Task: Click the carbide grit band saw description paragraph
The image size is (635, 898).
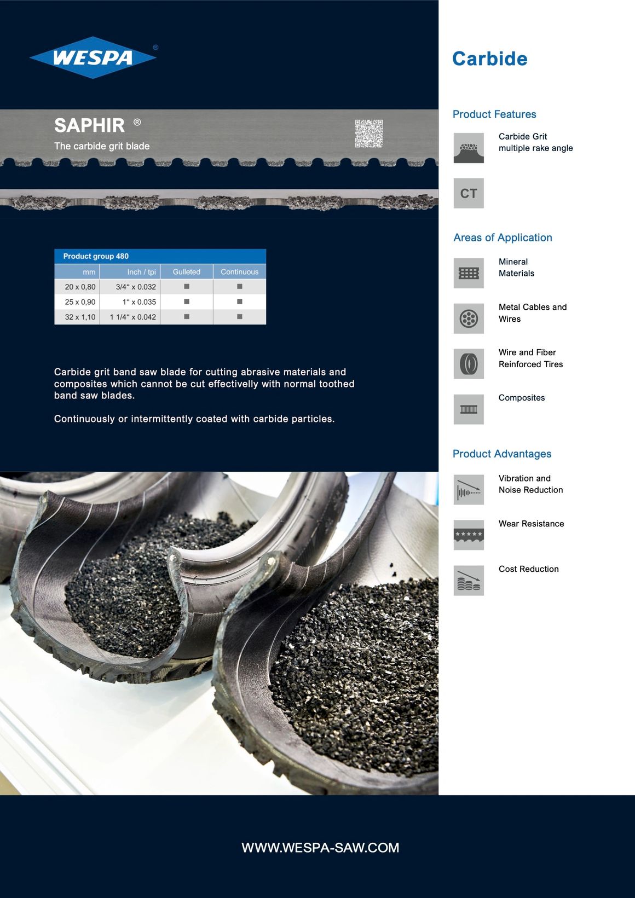Action: (x=204, y=384)
